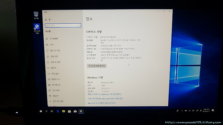Open 저장 공간 (Storage) settings
Viewport: 223px width, 125px height.
click(53, 73)
